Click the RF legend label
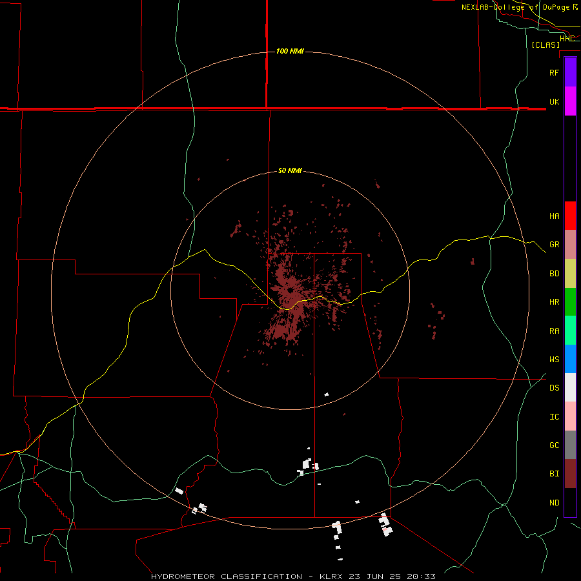 pos(554,72)
